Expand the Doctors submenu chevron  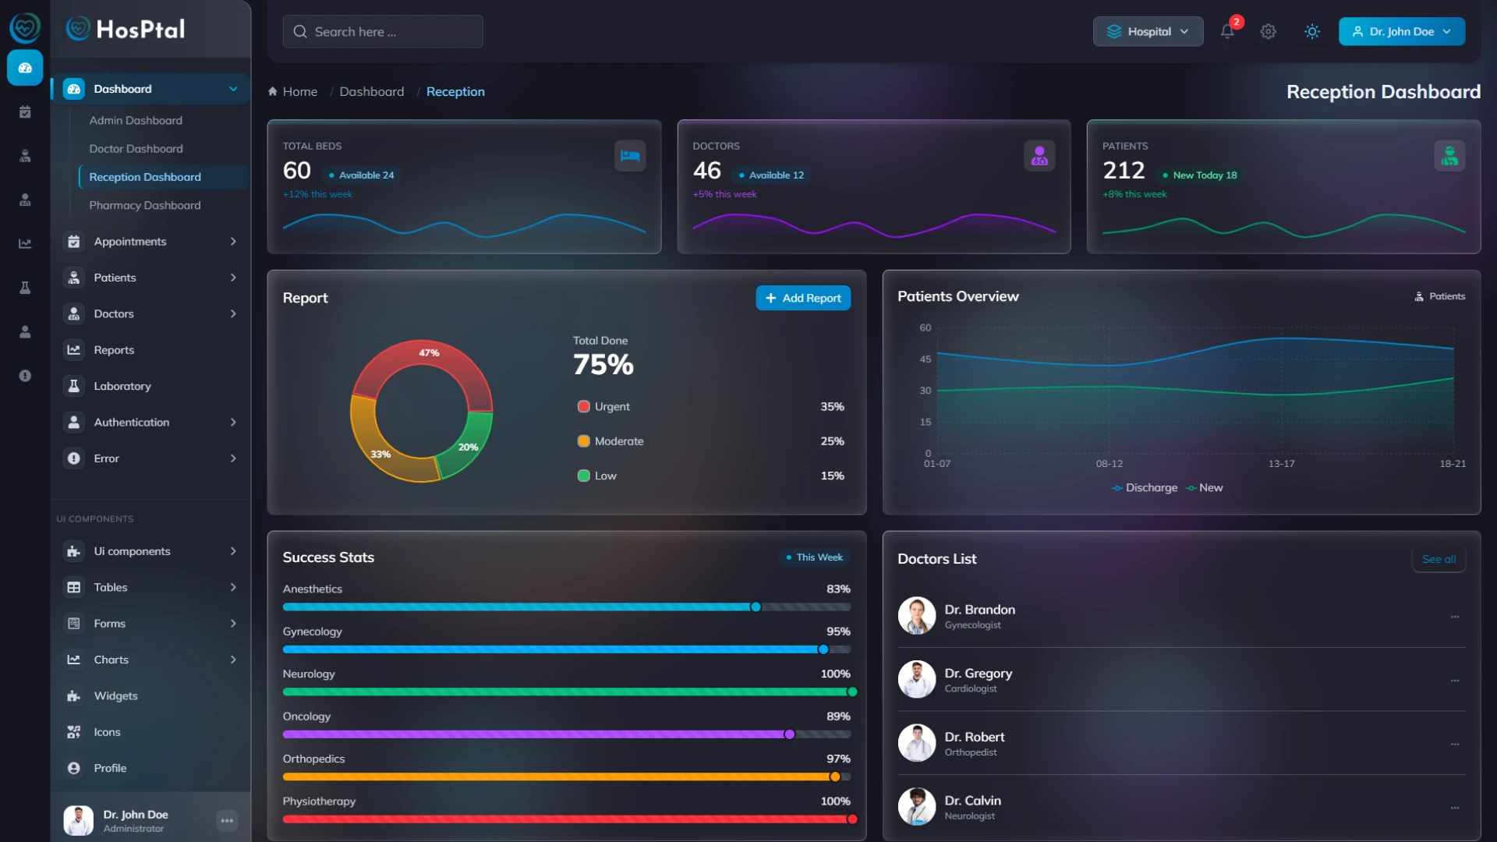coord(233,313)
